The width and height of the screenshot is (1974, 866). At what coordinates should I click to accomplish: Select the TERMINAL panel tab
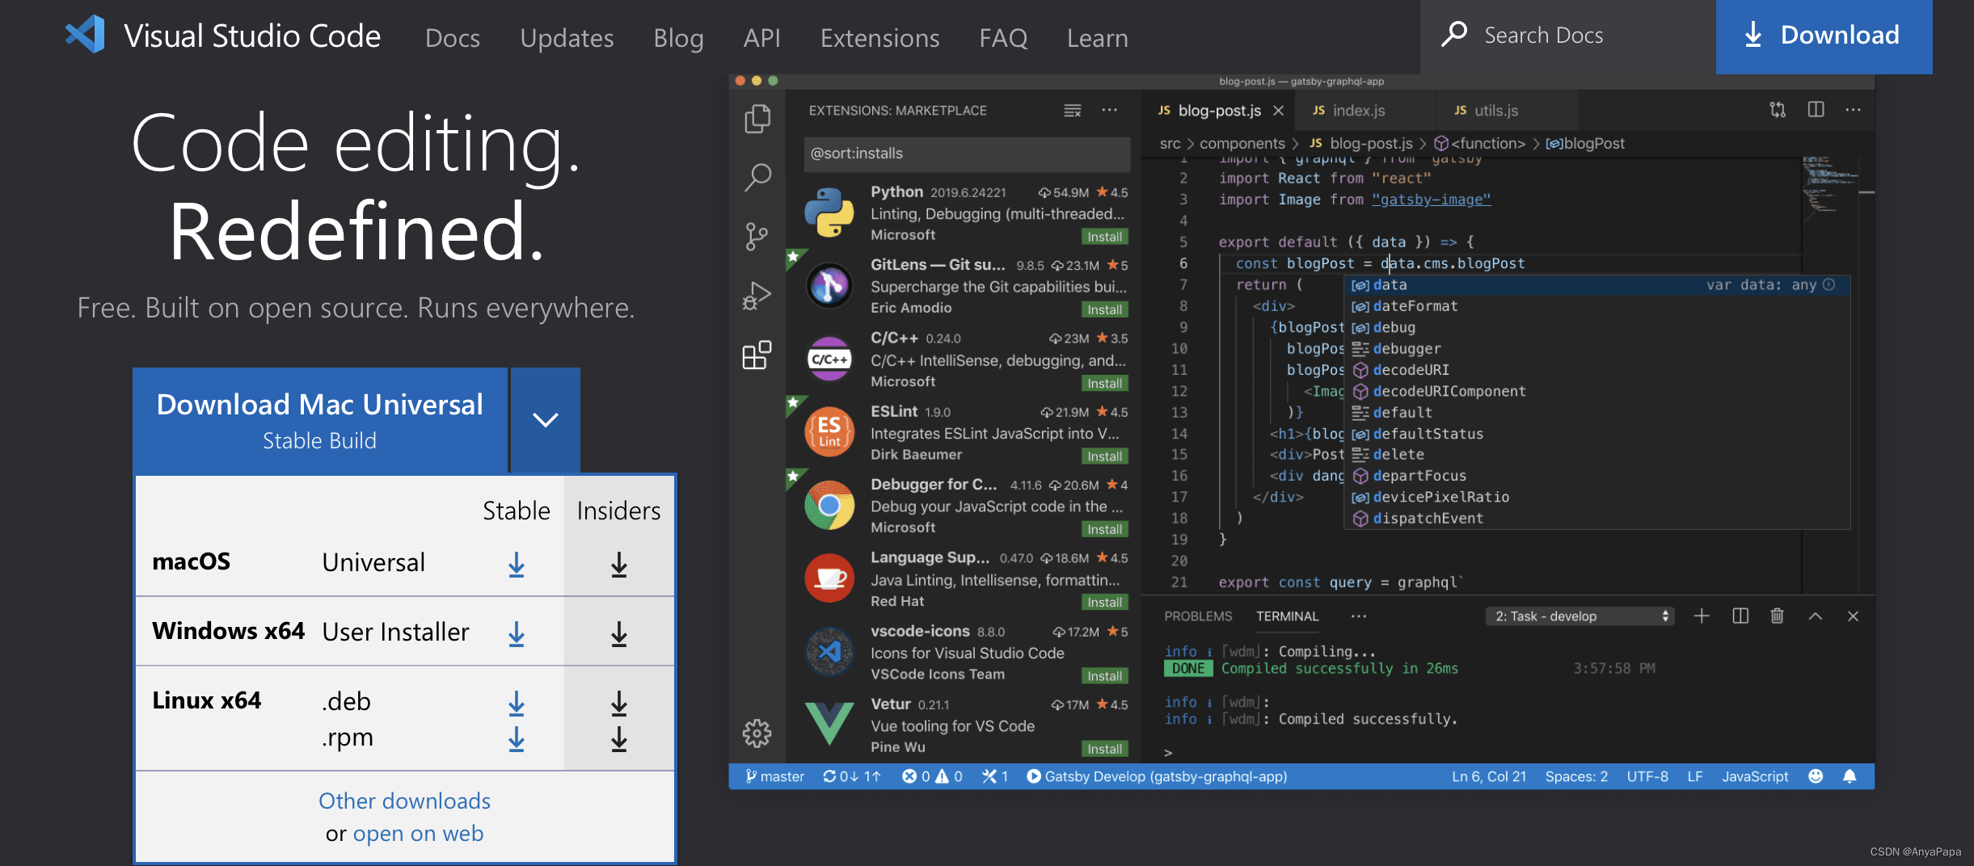(x=1287, y=616)
